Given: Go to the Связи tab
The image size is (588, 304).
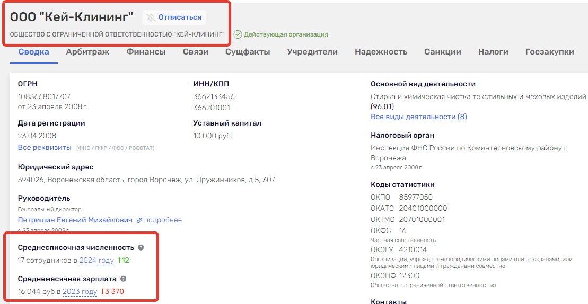Looking at the screenshot, I should click(x=195, y=52).
